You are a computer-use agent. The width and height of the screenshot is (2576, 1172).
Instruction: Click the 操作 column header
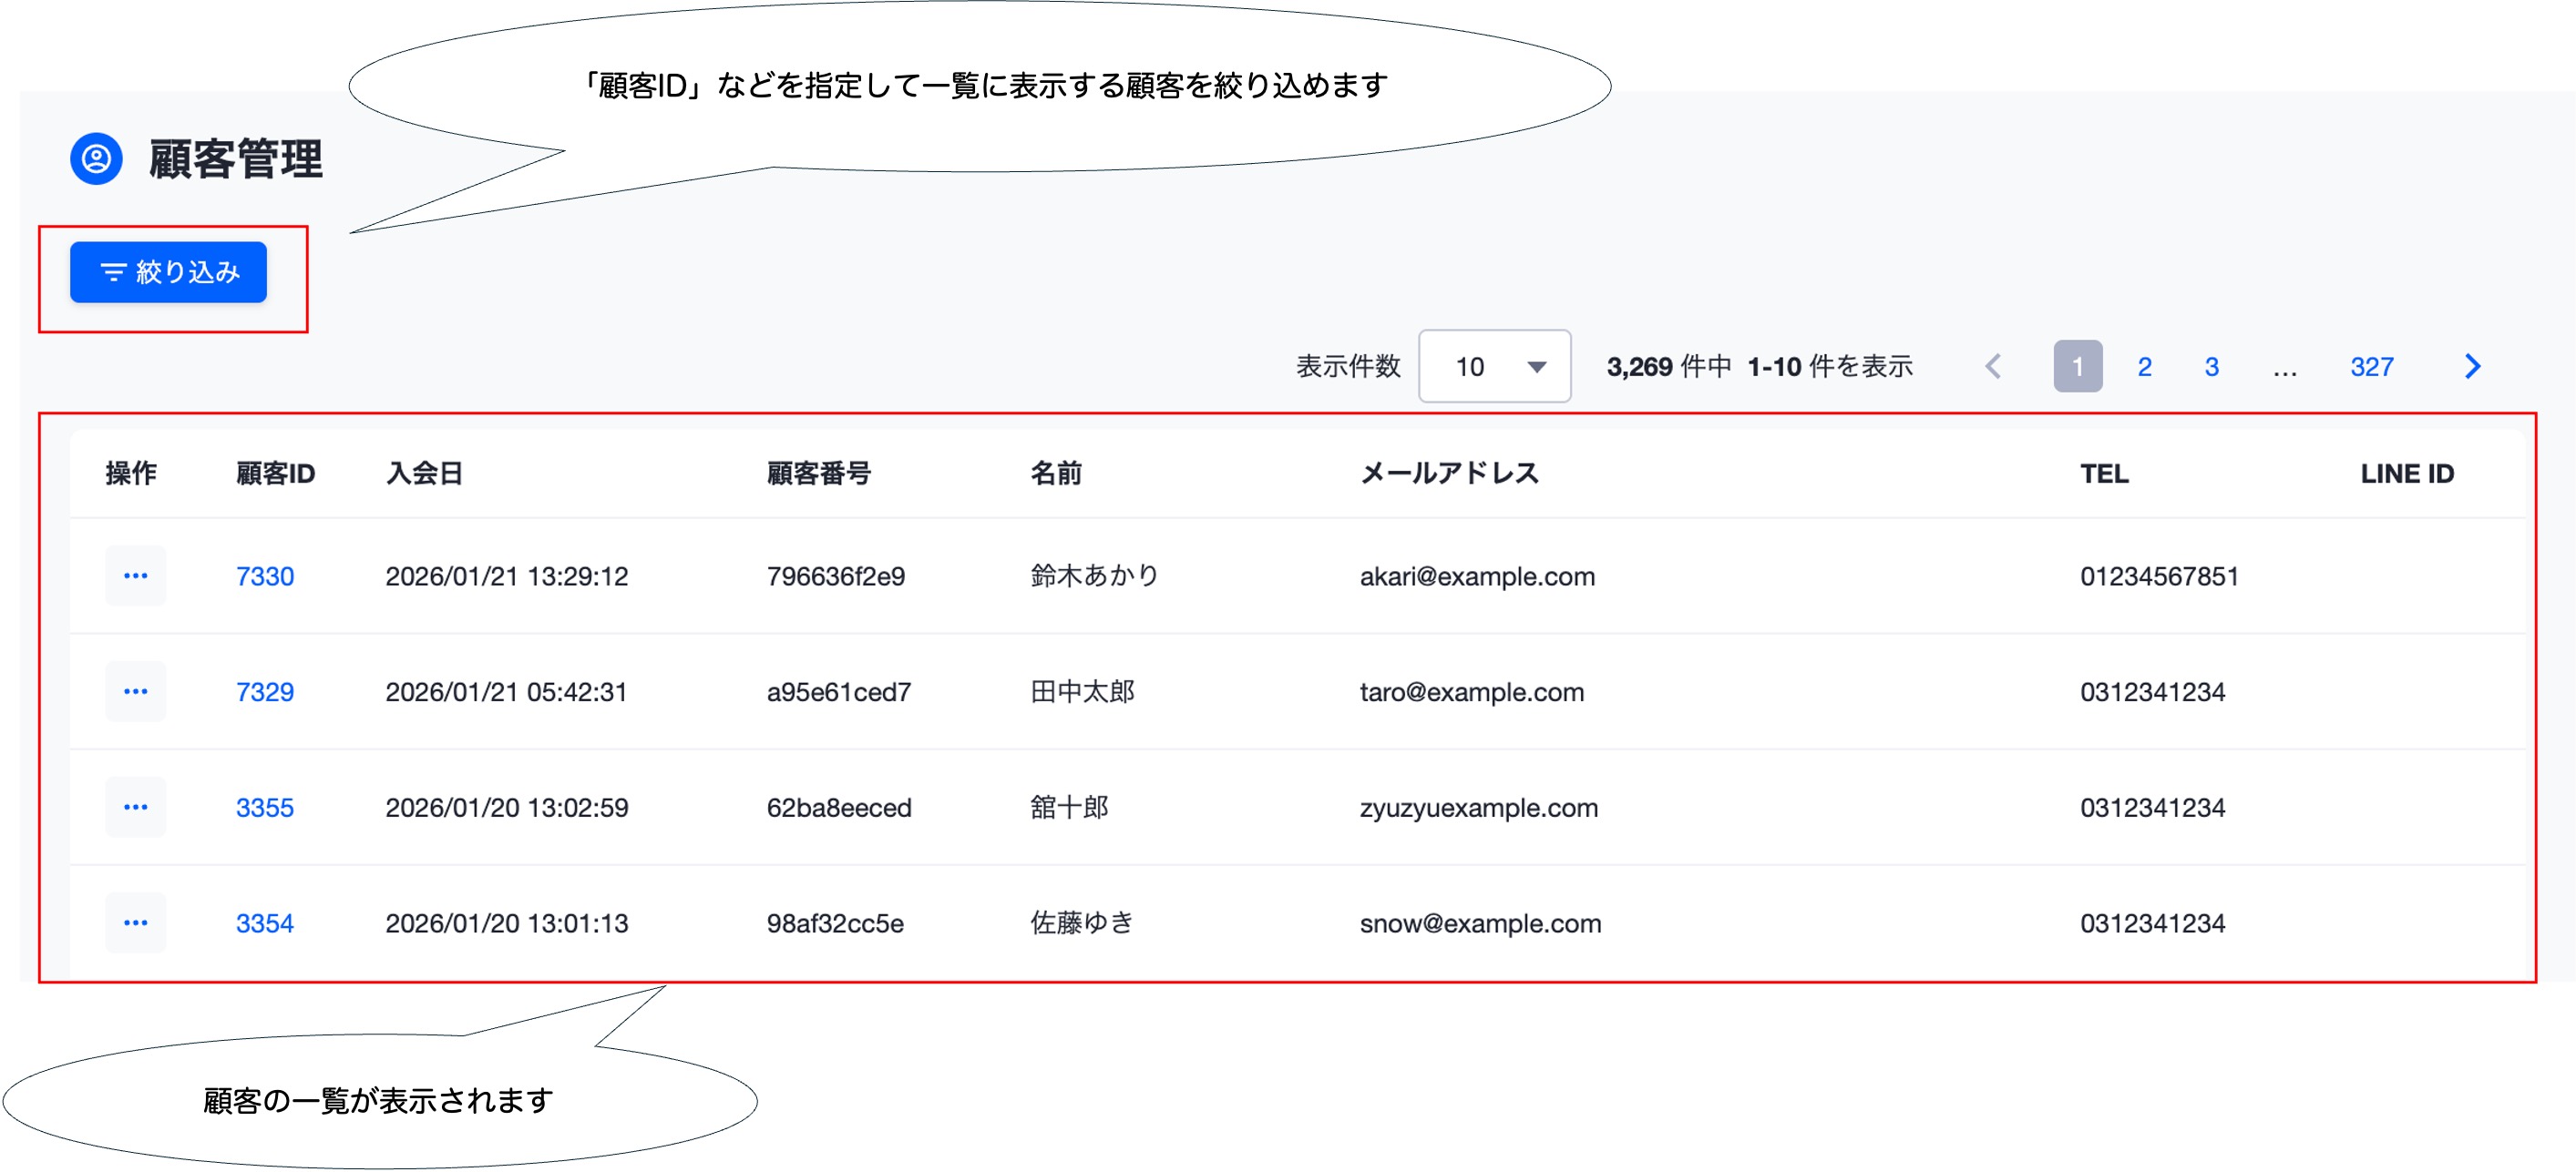pyautogui.click(x=131, y=474)
